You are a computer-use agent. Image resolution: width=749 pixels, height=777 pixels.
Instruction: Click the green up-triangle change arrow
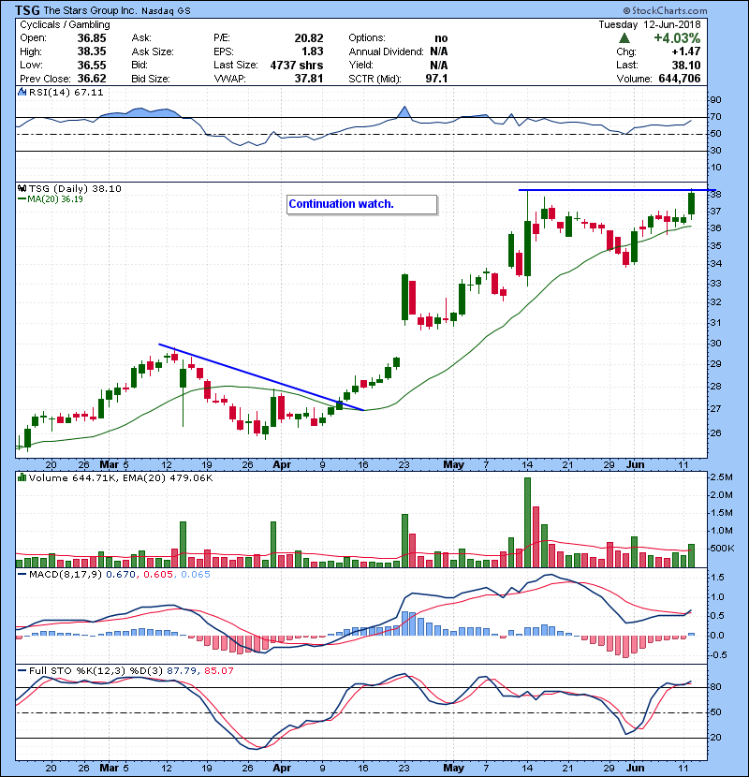624,38
